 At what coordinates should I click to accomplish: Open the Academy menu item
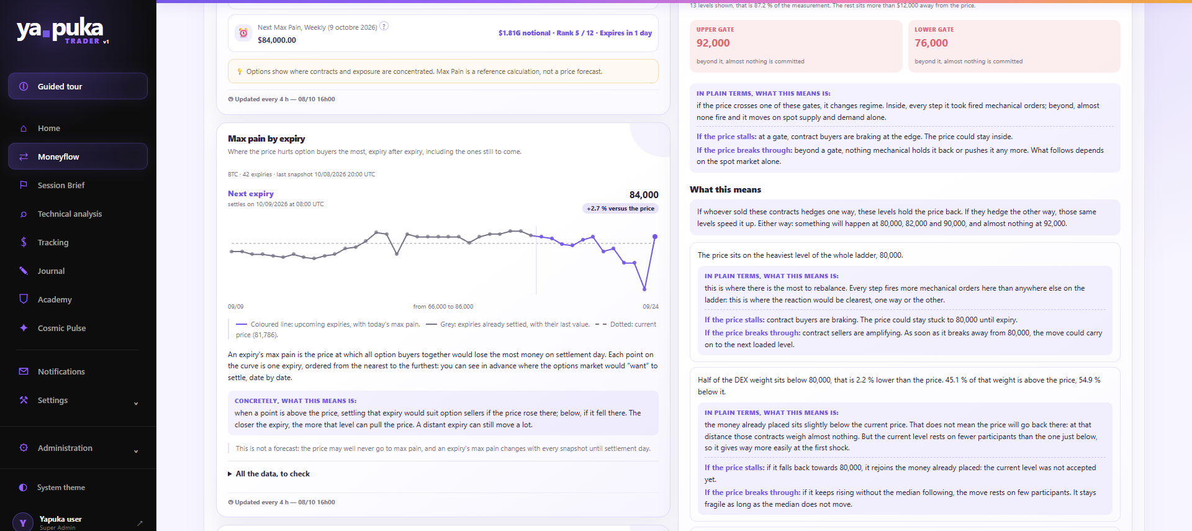tap(78, 299)
